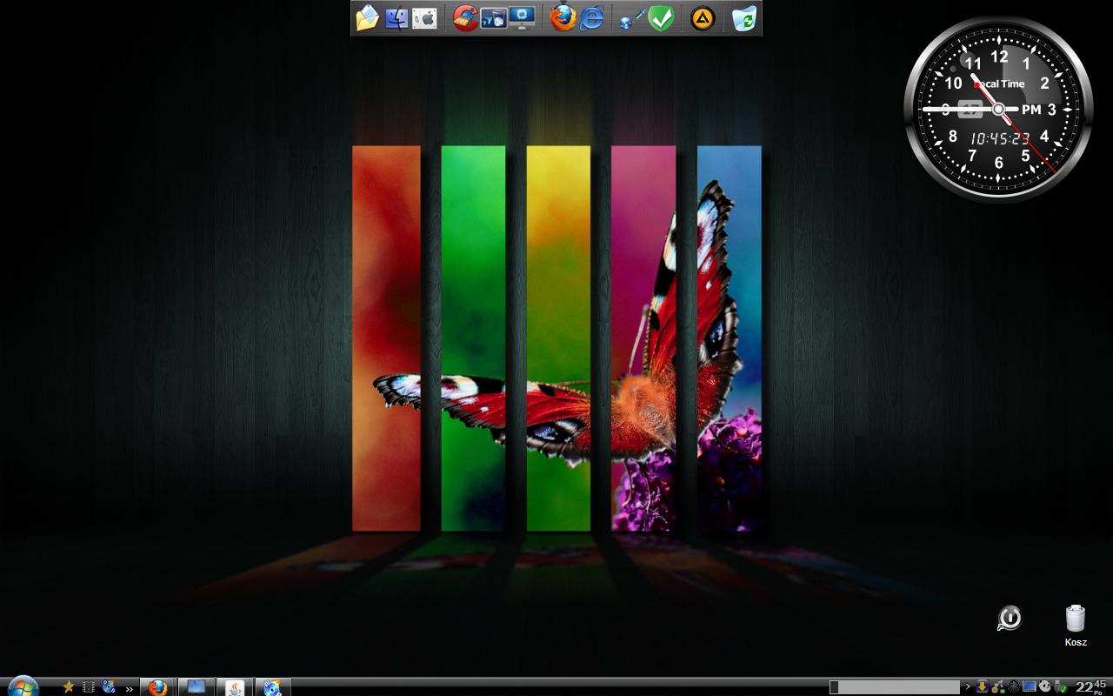Screen dimensions: 1113x696
Task: Switch to the Firefox taskbar button
Action: (157, 687)
